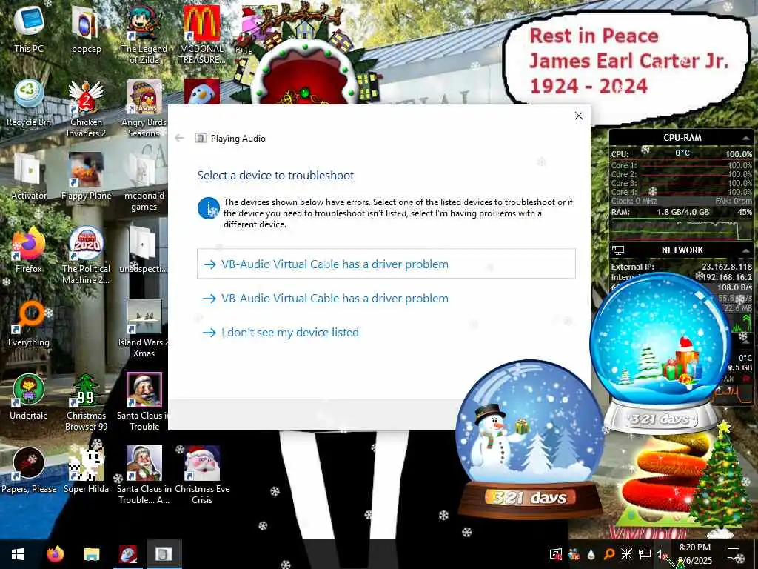Click the NETWORK gadget monitor icon
Viewport: 758px width, 569px height.
[x=618, y=250]
